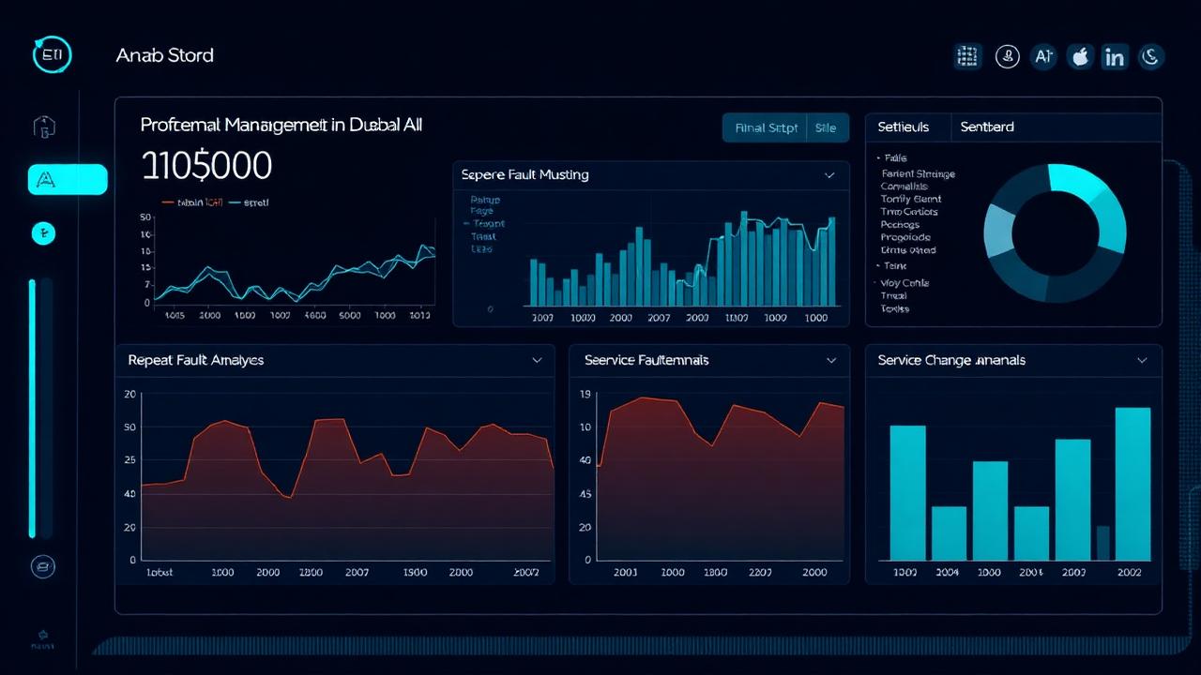Click the bright cyan vertical sidebar slider
Image resolution: width=1201 pixels, height=675 pixels.
click(x=32, y=408)
